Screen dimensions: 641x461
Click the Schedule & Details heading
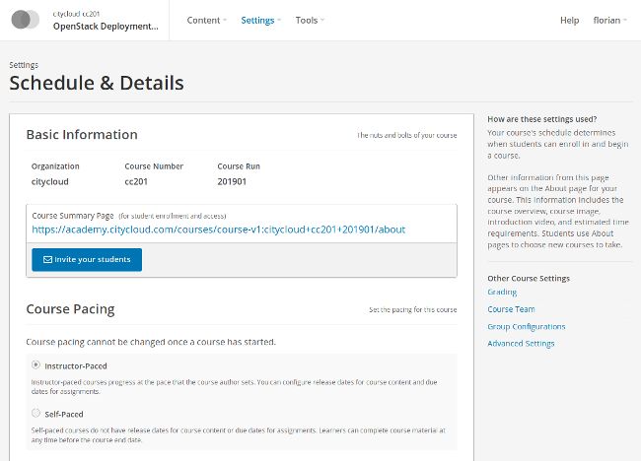97,83
